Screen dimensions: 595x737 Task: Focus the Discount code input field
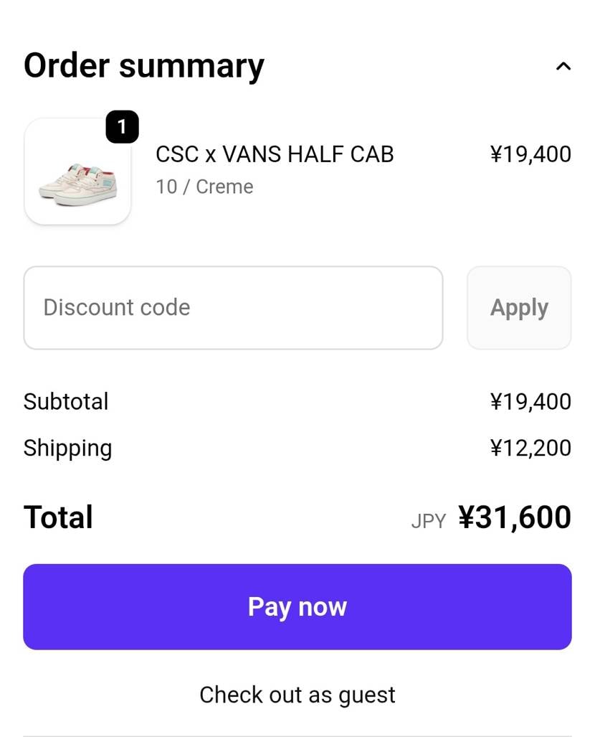point(233,308)
